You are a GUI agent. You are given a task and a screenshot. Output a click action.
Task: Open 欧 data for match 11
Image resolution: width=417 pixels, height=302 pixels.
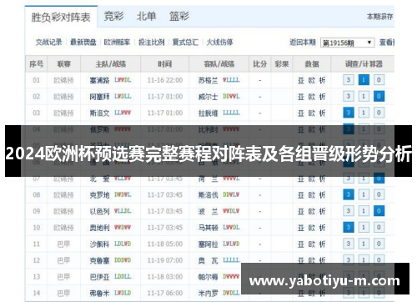pyautogui.click(x=312, y=244)
